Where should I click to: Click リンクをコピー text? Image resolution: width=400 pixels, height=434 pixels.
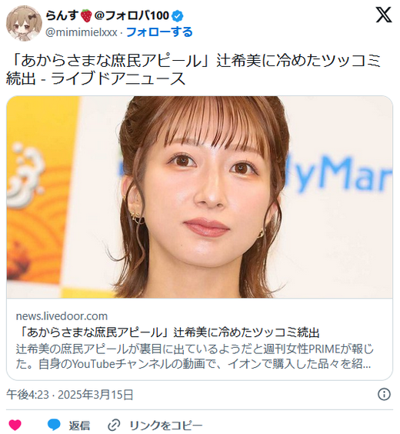coord(166,425)
